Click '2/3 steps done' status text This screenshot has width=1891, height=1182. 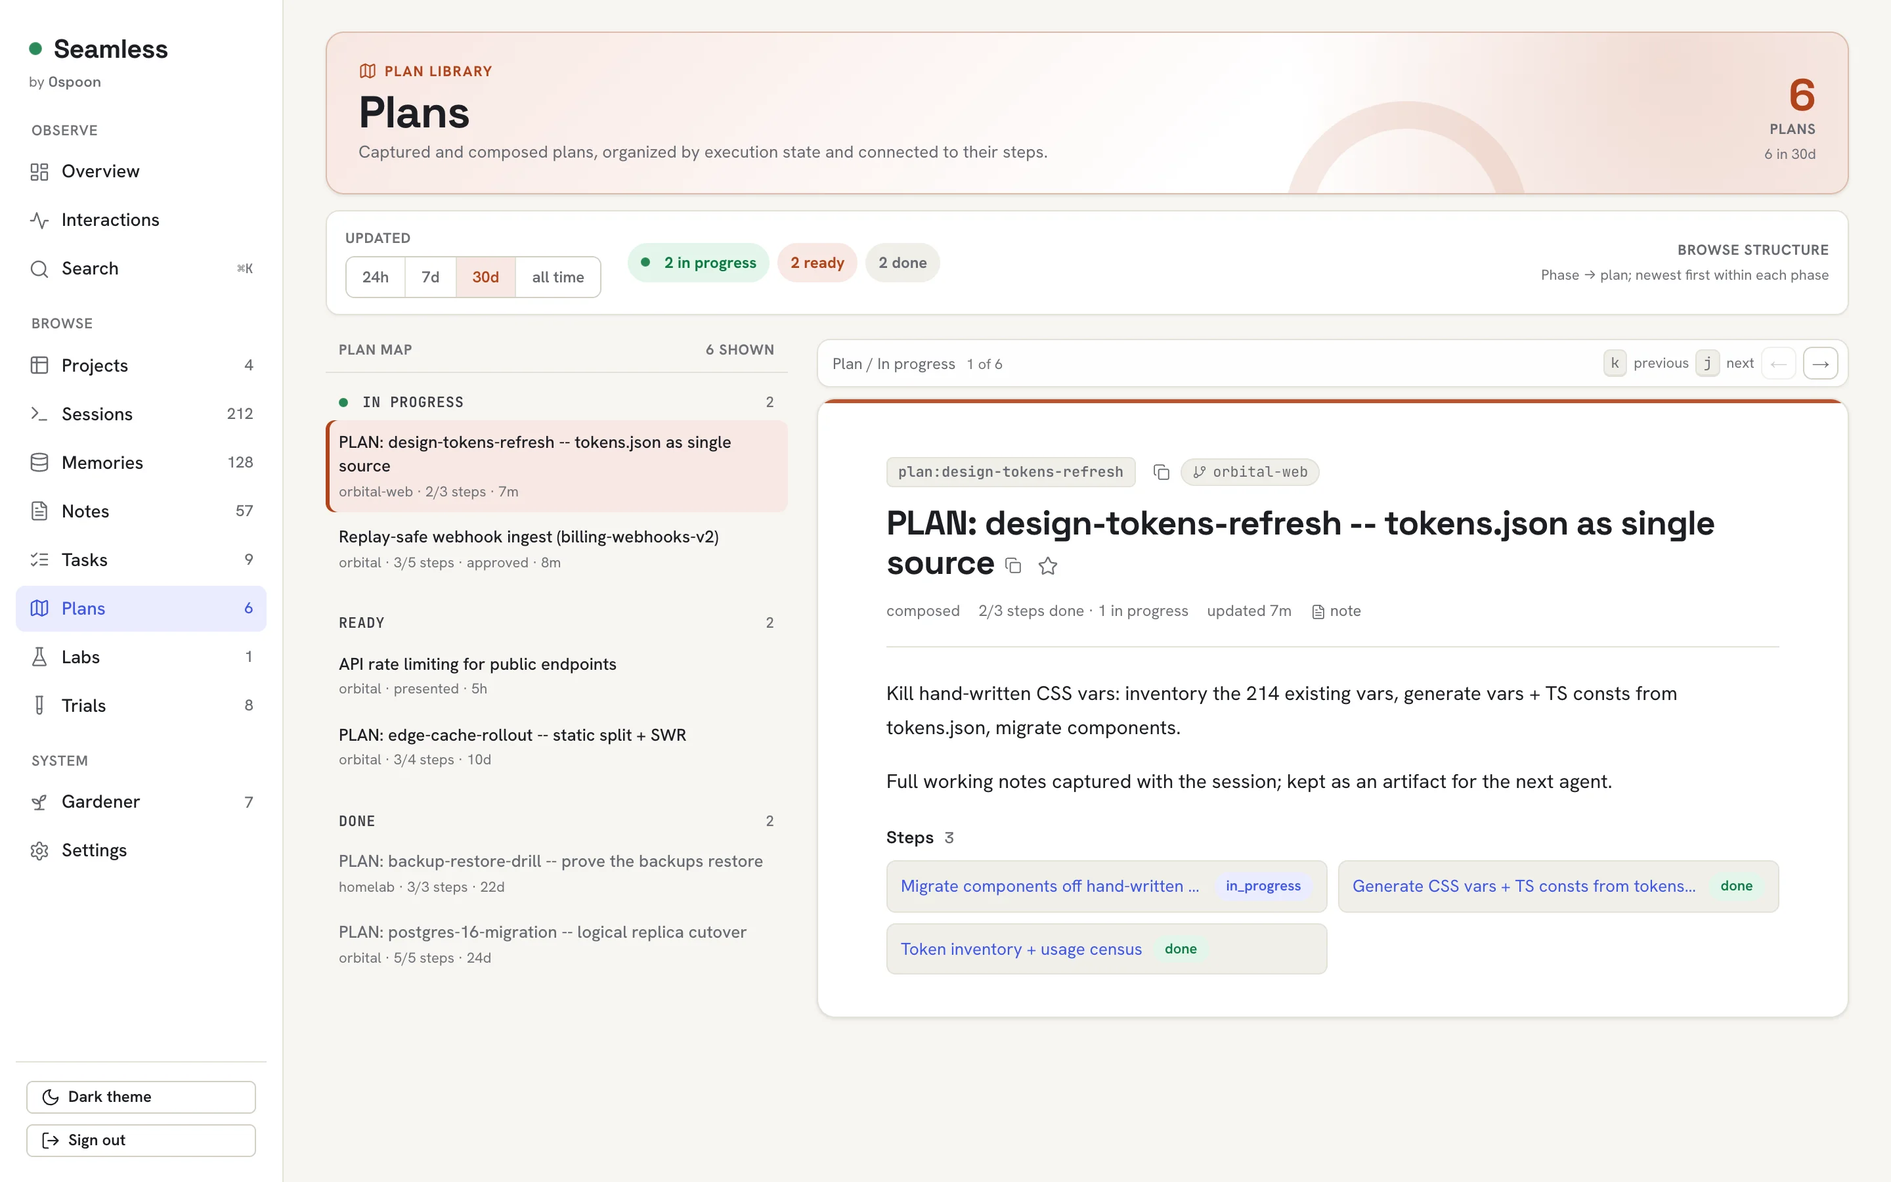pos(1031,611)
